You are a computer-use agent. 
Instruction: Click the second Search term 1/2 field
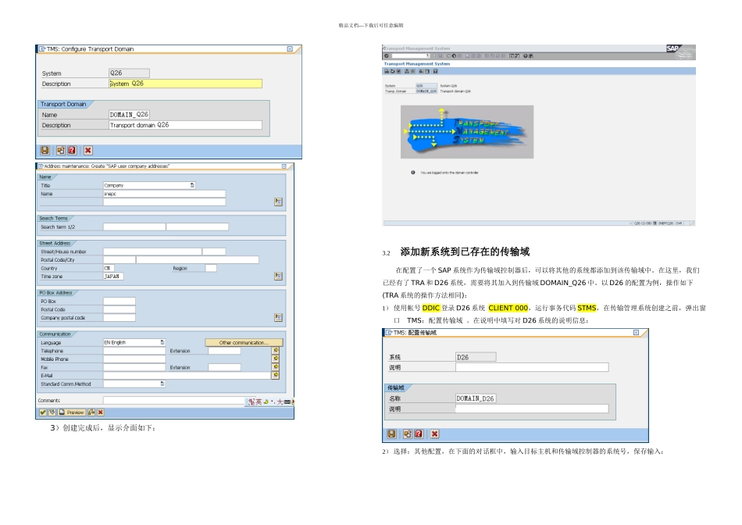pyautogui.click(x=198, y=227)
